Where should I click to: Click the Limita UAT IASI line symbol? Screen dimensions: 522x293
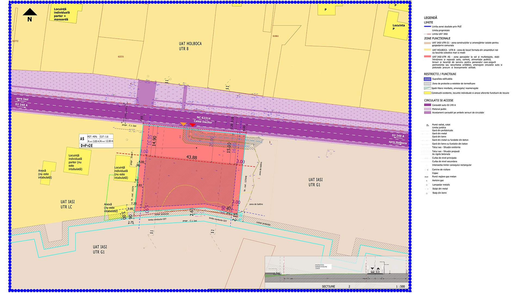coord(427,34)
